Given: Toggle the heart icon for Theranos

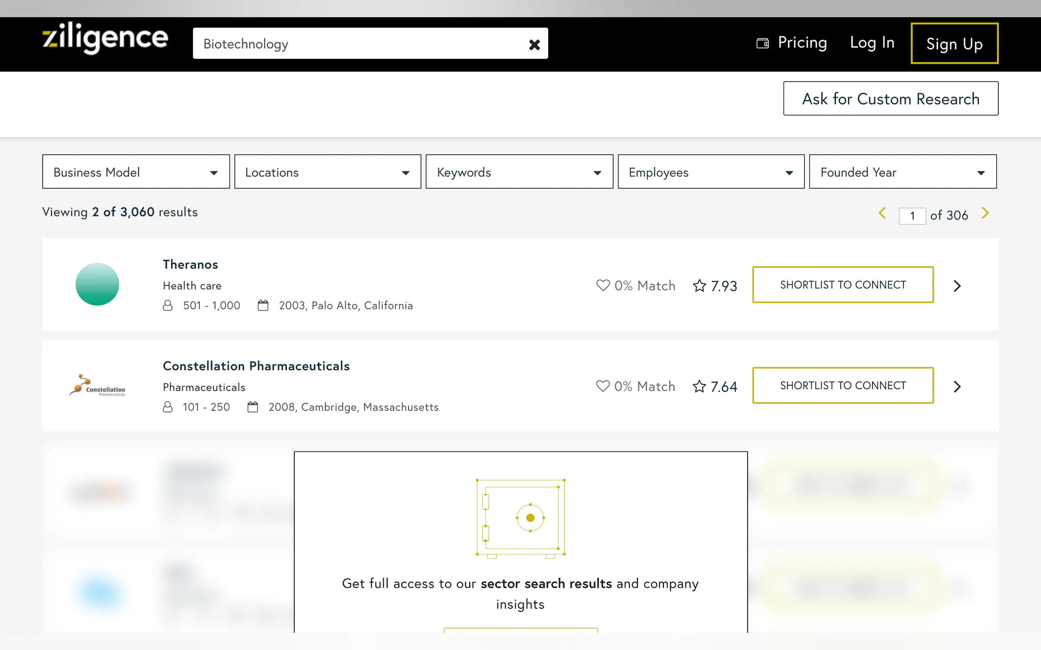Looking at the screenshot, I should pos(603,285).
